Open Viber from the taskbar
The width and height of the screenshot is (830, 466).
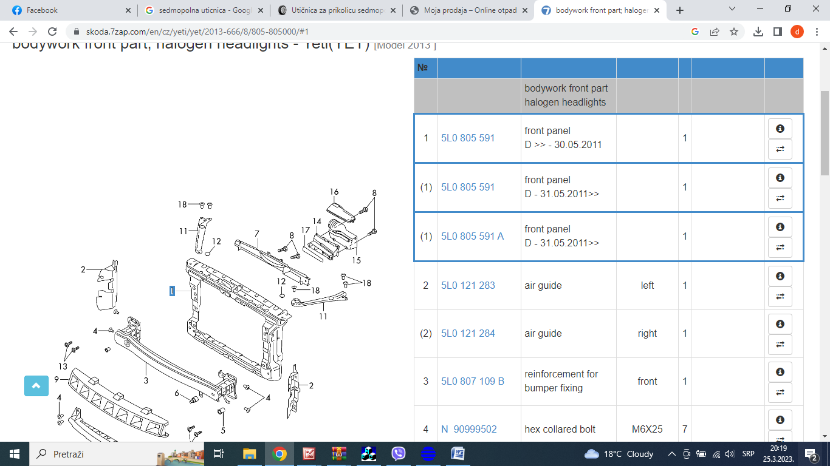pos(399,454)
